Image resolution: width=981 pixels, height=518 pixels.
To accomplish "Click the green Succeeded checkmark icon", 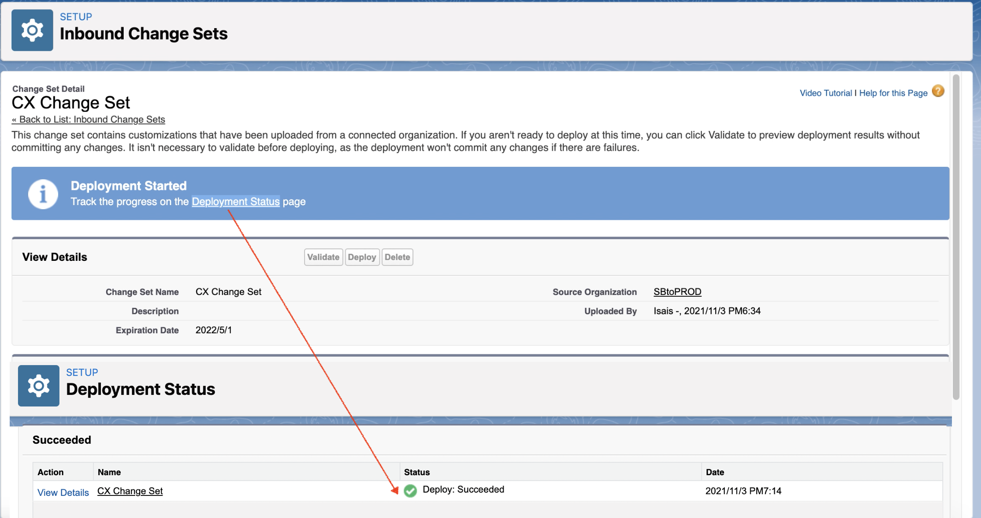I will pos(410,491).
